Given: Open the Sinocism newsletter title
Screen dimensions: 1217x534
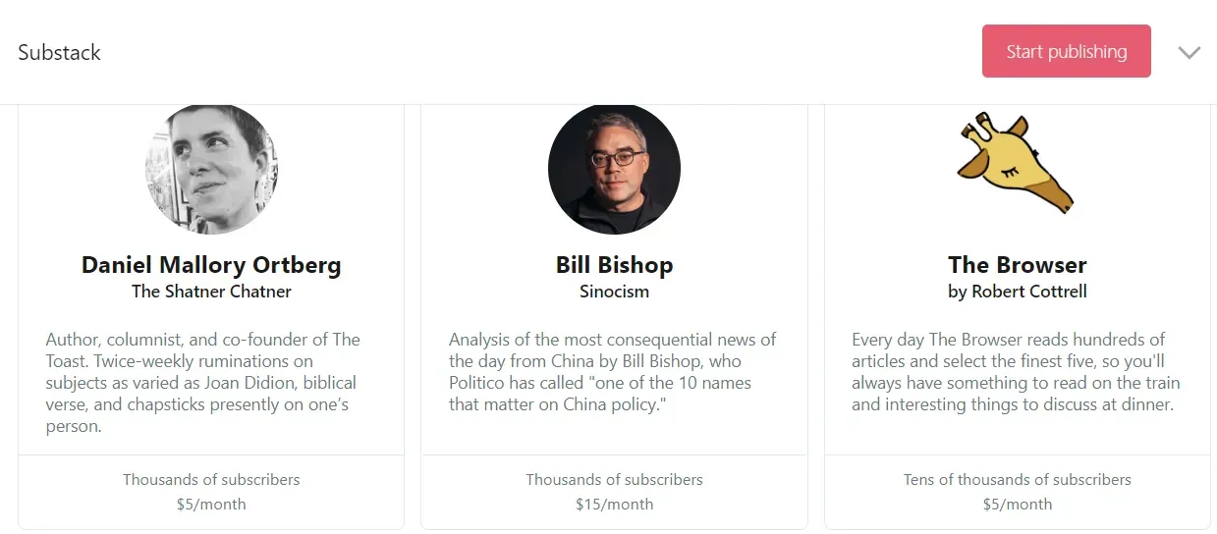Looking at the screenshot, I should pos(614,292).
